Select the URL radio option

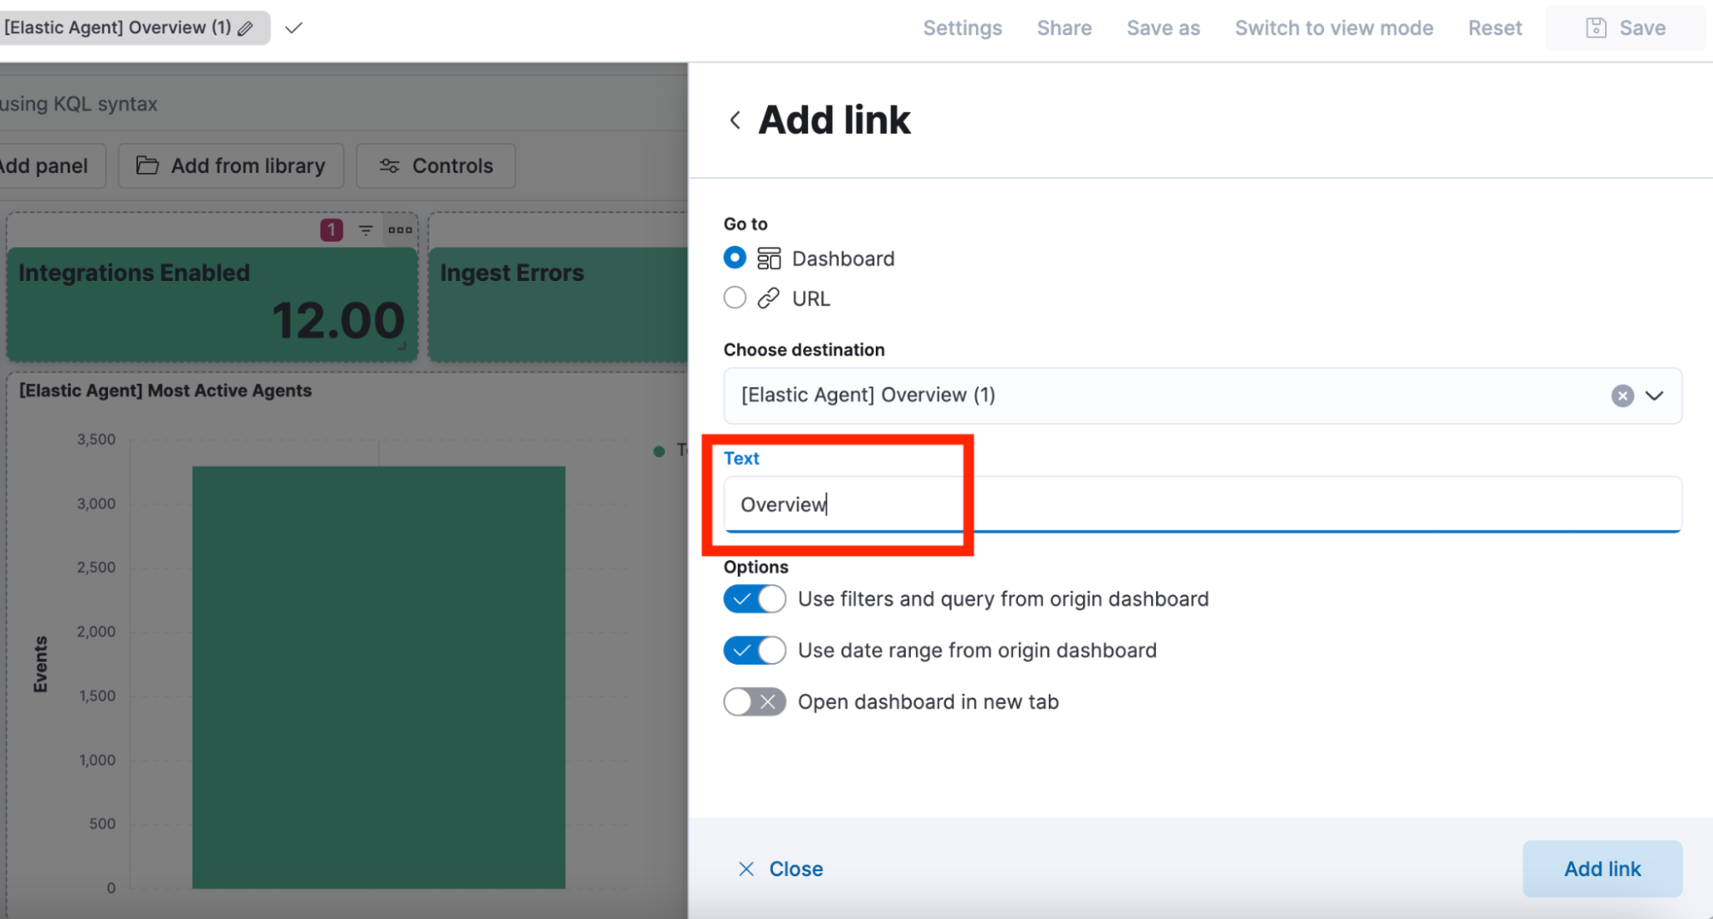(x=734, y=298)
